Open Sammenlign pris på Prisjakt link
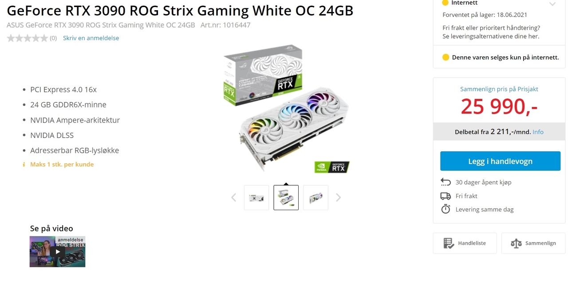This screenshot has width=568, height=290. pyautogui.click(x=499, y=89)
